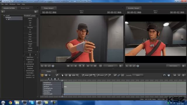Screen dimensions: 187x105
Task: Select the arrow tool in Secondary Viewport
Action: point(127,66)
